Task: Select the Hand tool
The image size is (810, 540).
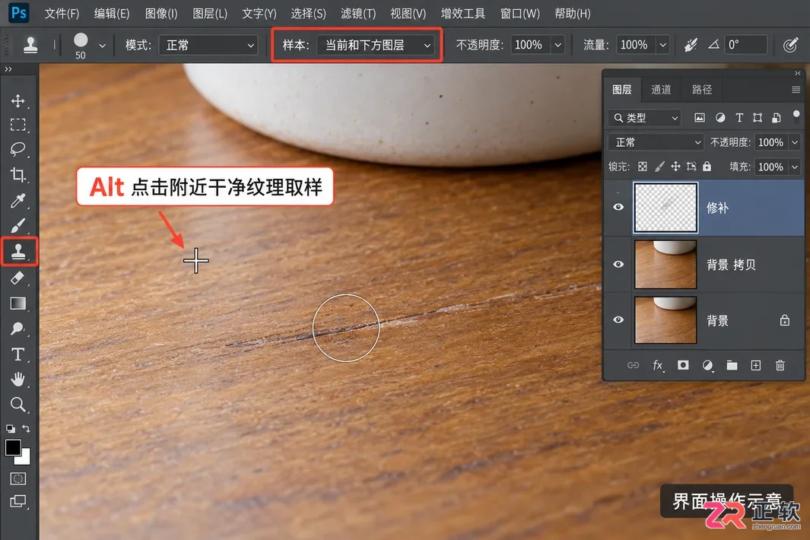Action: pyautogui.click(x=18, y=380)
